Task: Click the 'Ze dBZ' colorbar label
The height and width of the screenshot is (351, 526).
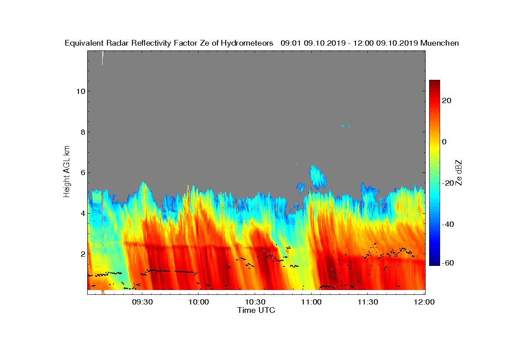Action: pos(459,172)
